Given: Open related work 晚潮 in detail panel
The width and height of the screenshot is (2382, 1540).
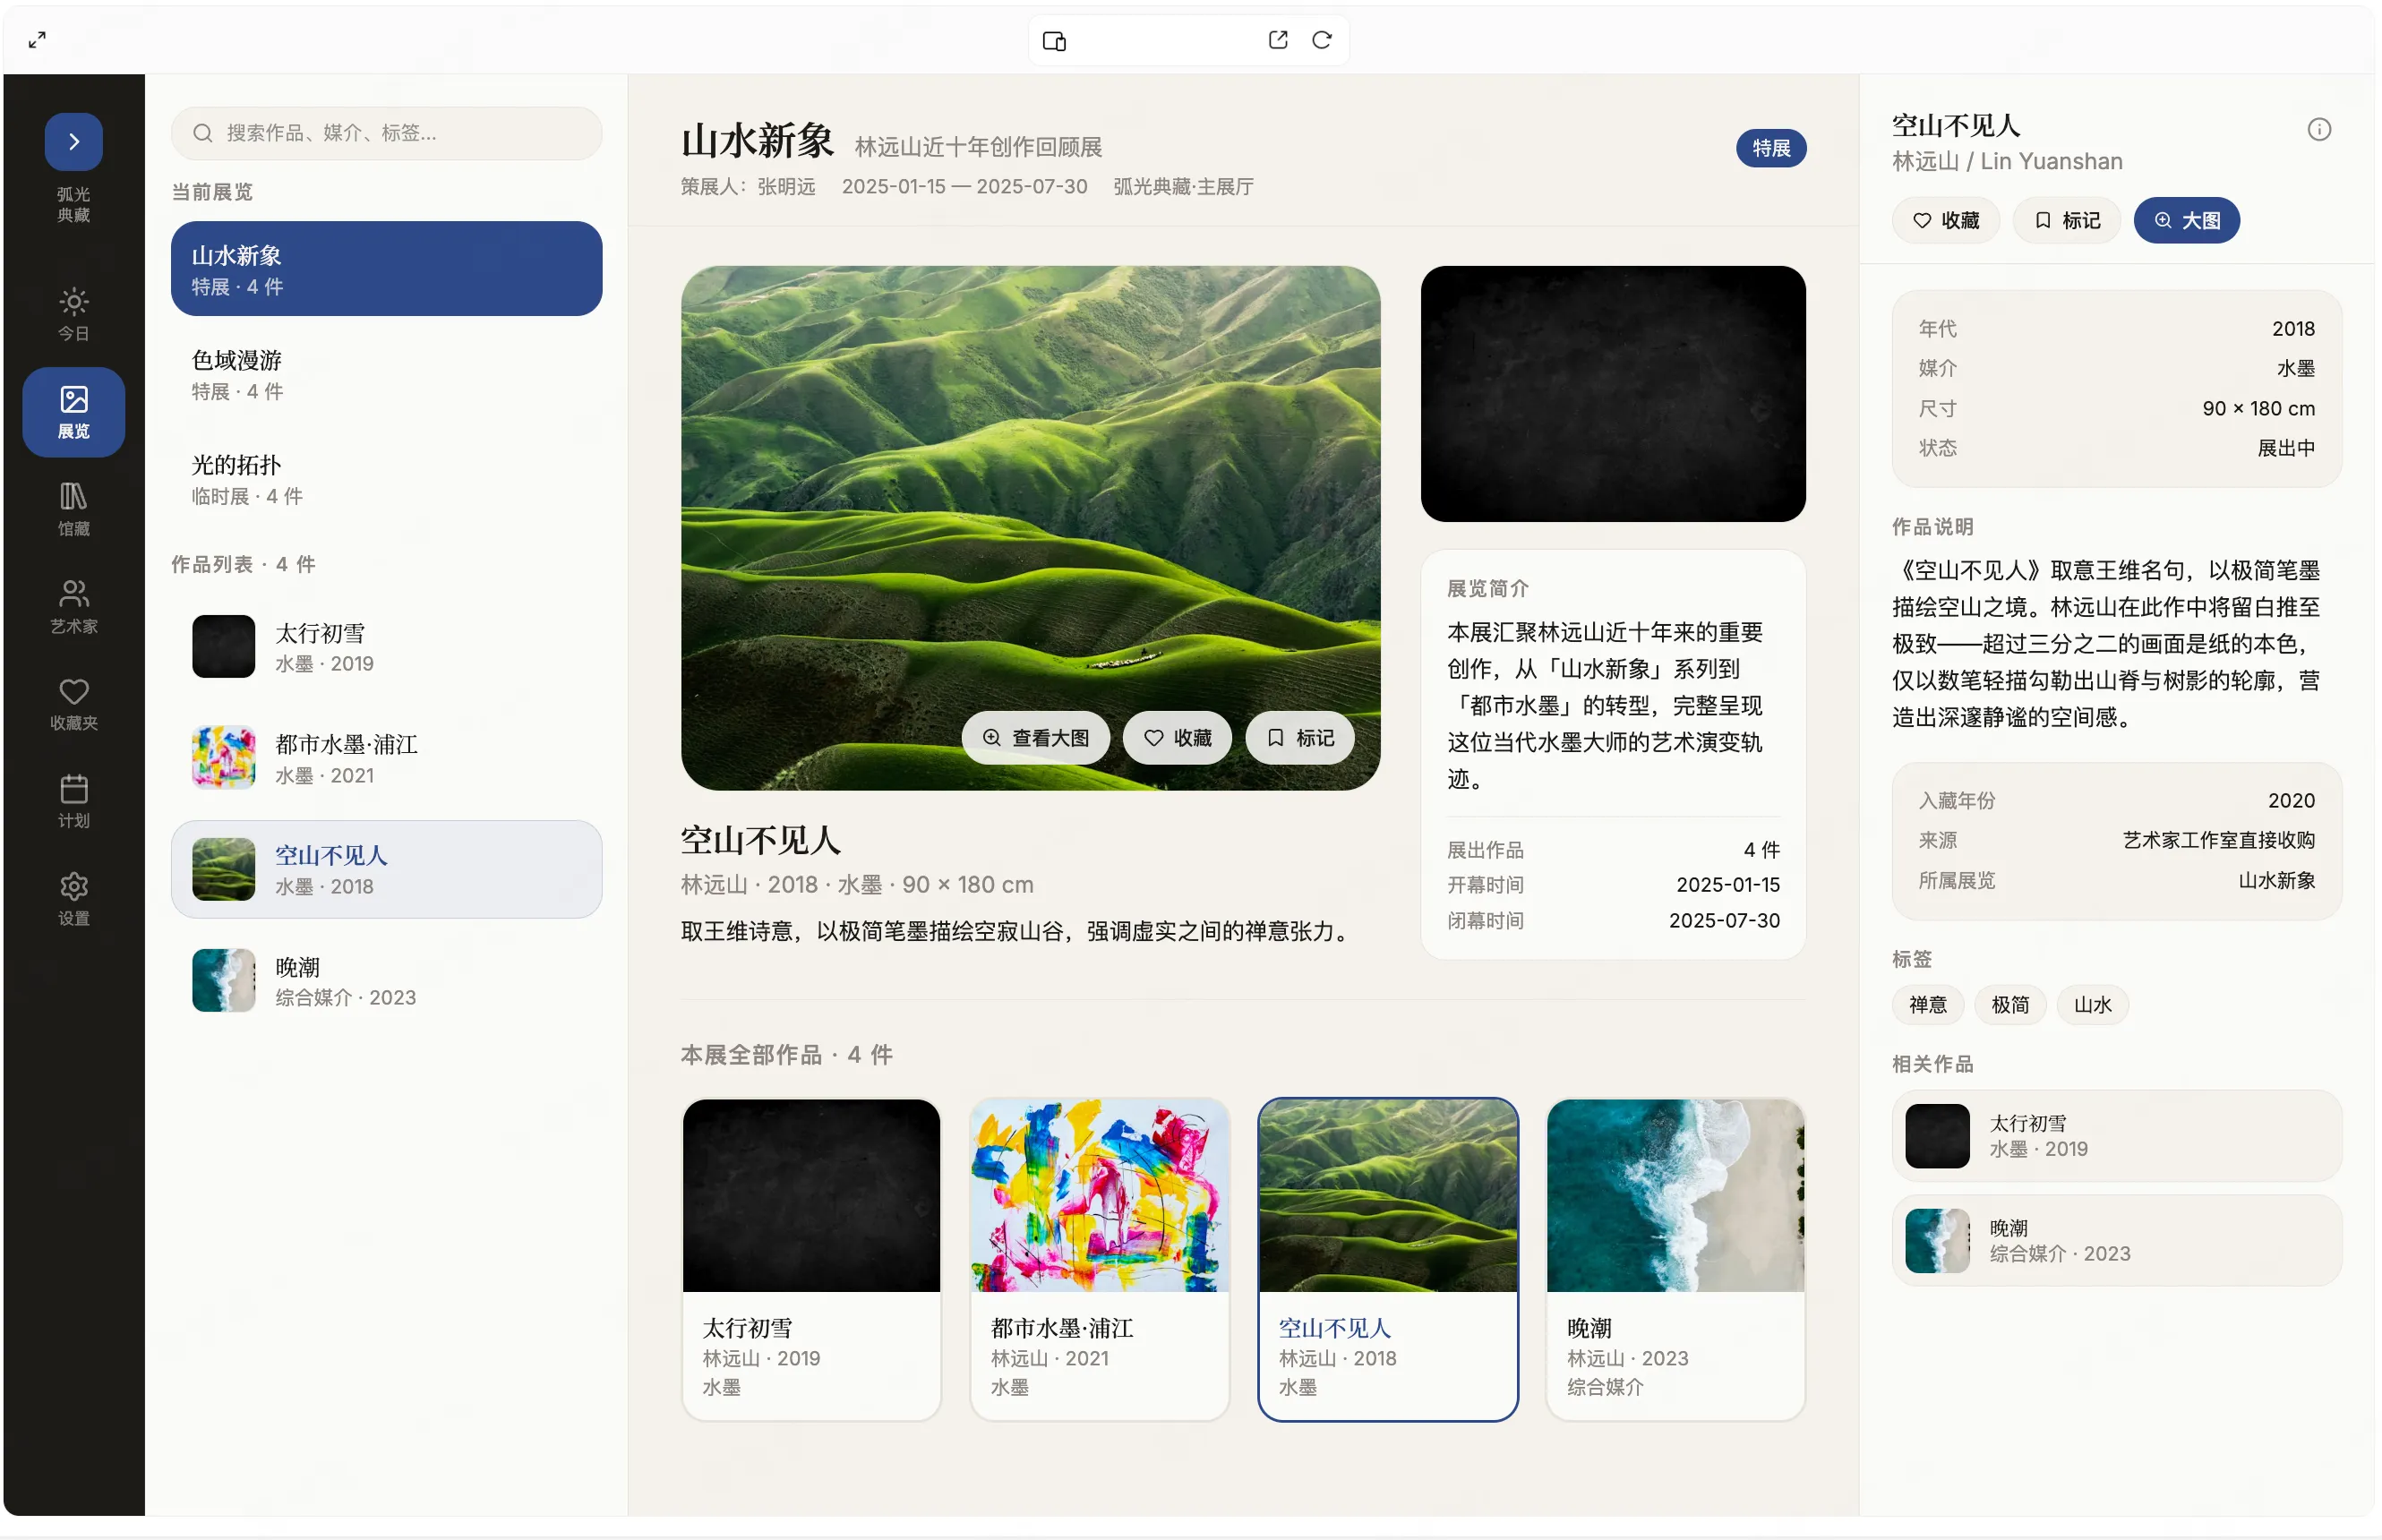Looking at the screenshot, I should click(x=2116, y=1241).
